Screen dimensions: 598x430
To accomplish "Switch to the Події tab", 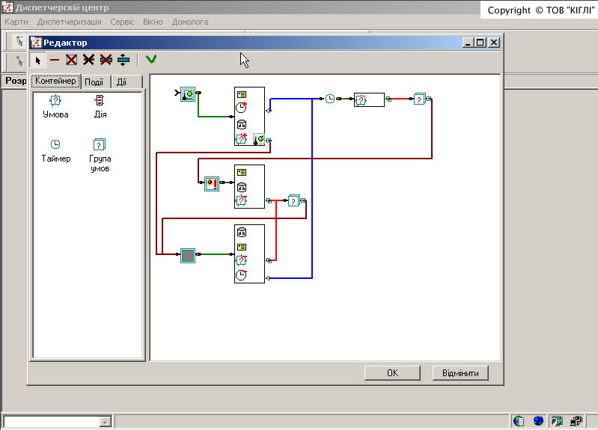I will coord(96,82).
